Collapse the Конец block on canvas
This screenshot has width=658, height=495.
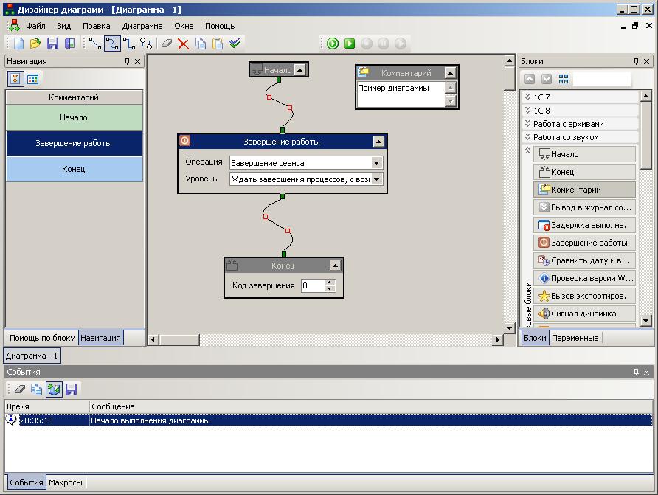pyautogui.click(x=335, y=266)
